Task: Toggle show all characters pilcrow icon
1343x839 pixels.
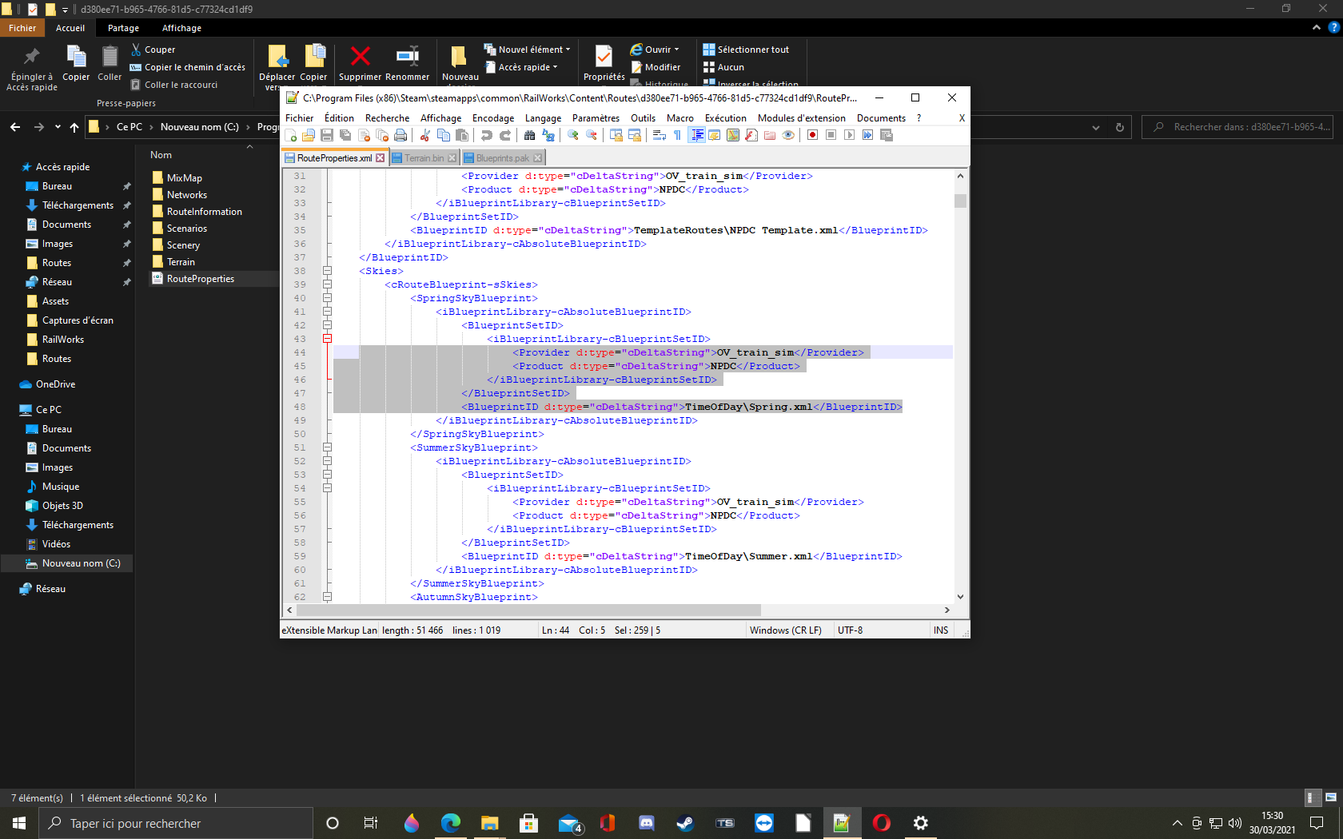Action: [678, 135]
